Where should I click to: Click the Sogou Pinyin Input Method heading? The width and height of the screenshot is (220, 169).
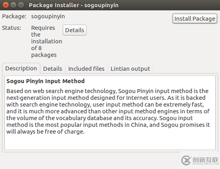coord(46,81)
